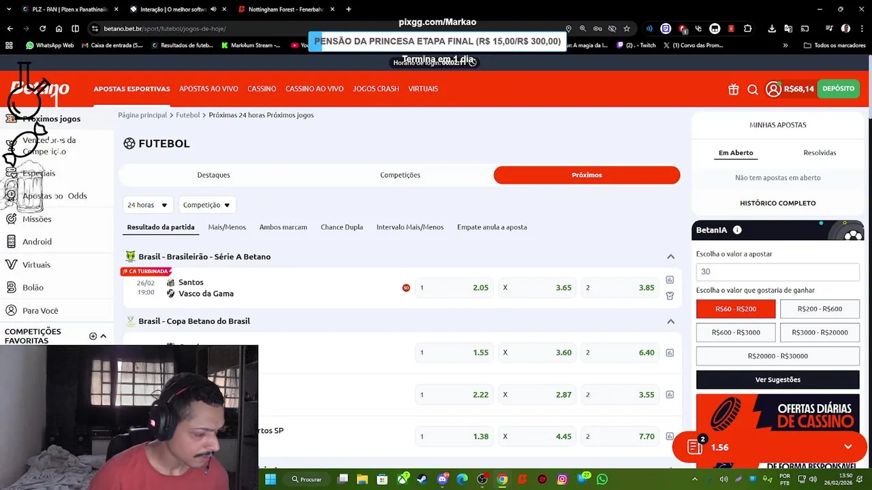Image resolution: width=872 pixels, height=490 pixels.
Task: Open the Competição filter dropdown
Action: [207, 205]
